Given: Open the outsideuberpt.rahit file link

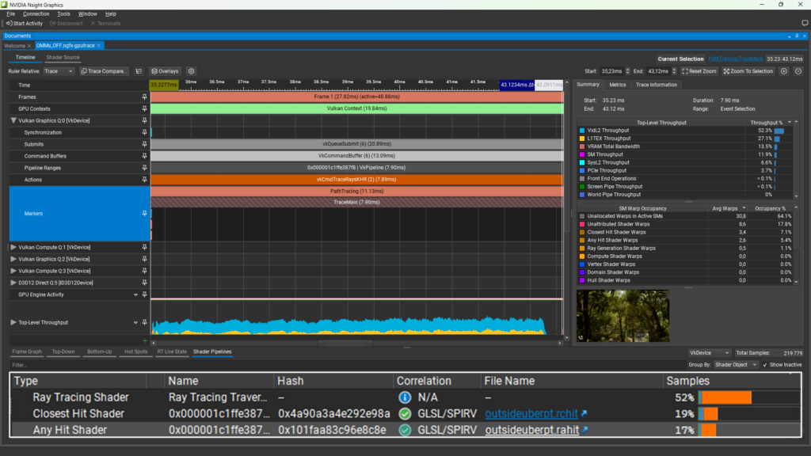Looking at the screenshot, I should coord(531,430).
